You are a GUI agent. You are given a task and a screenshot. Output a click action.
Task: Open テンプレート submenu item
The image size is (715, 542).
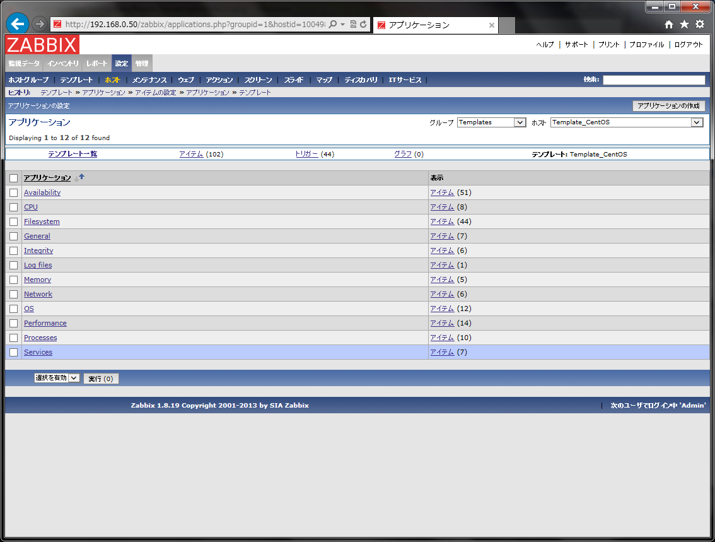click(x=77, y=80)
